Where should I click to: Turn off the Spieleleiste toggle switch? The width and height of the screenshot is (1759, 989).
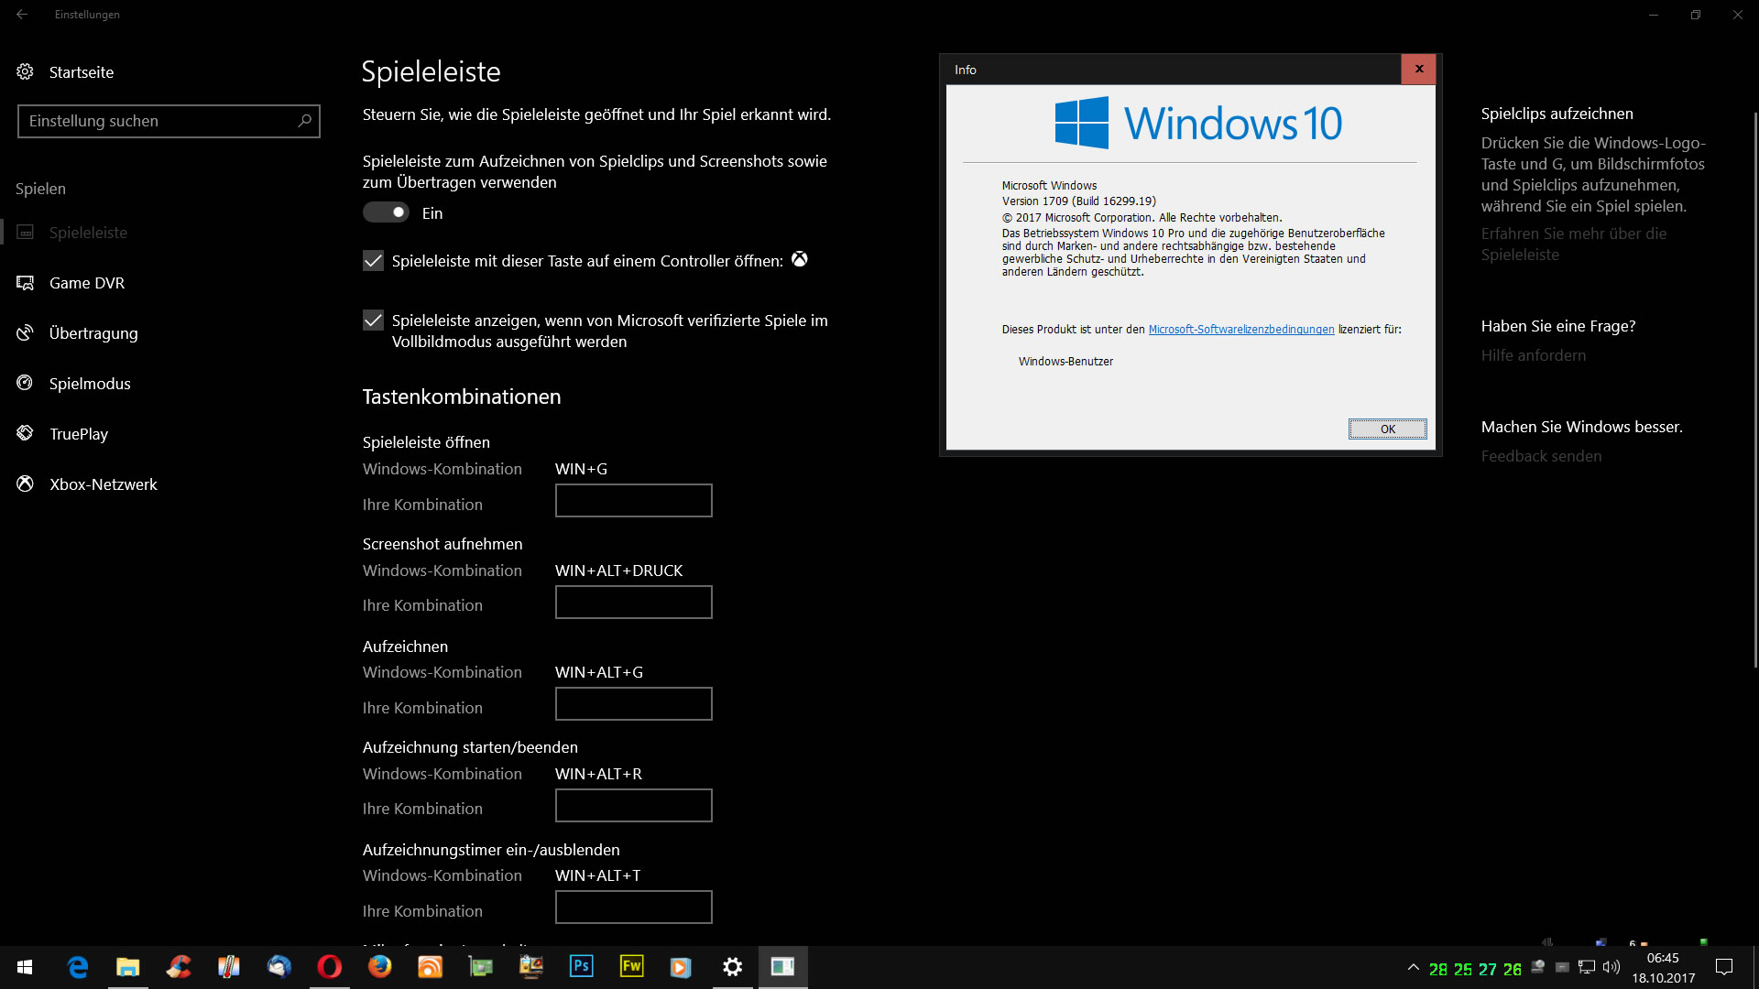[x=386, y=212]
